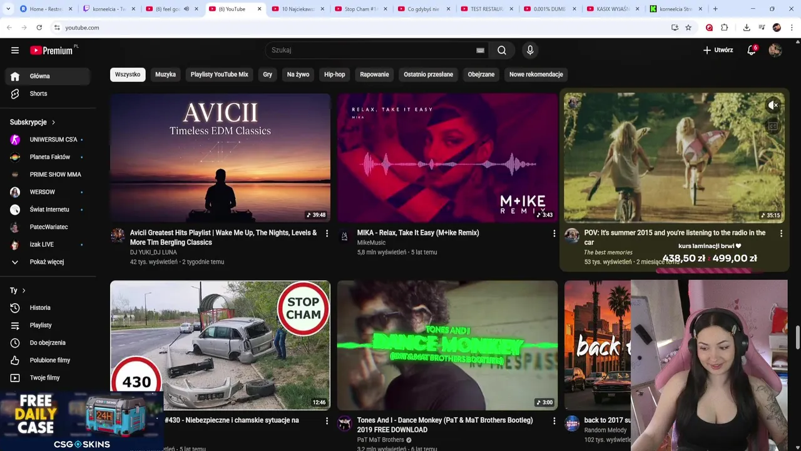Reload the page in Chrome

[x=39, y=28]
